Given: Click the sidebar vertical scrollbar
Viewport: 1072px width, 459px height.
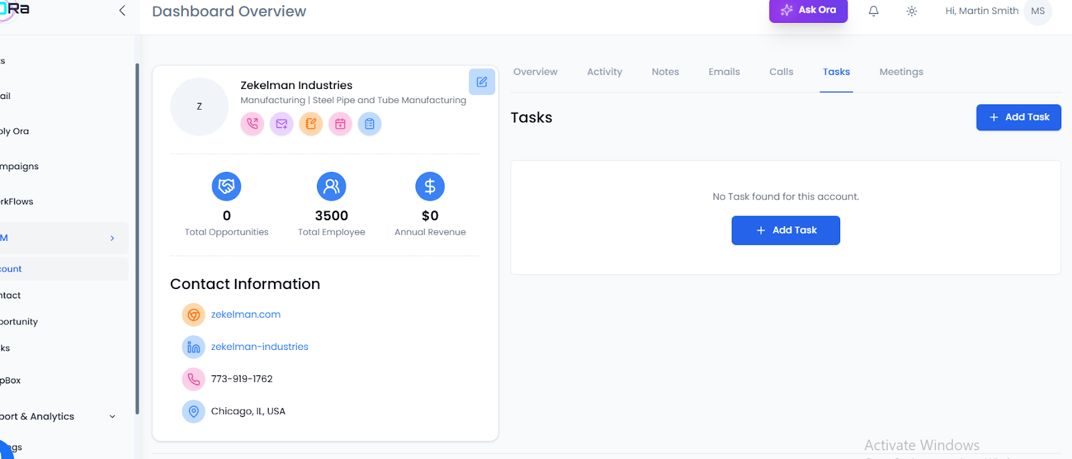Looking at the screenshot, I should pos(137,234).
